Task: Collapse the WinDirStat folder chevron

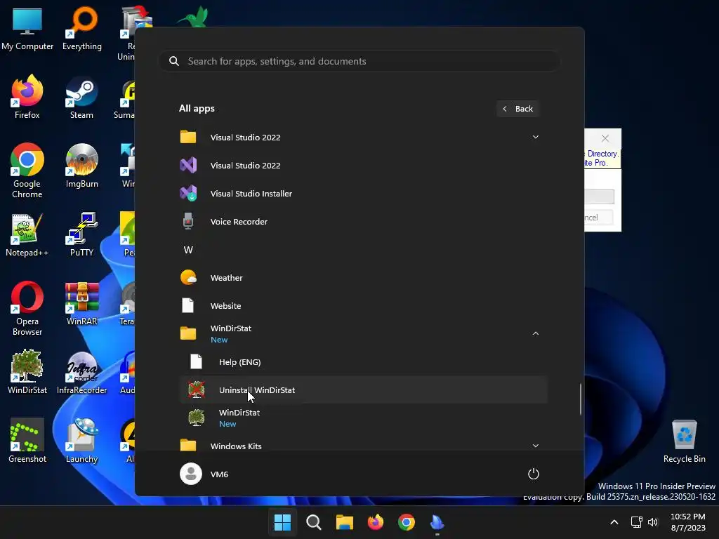Action: tap(535, 333)
